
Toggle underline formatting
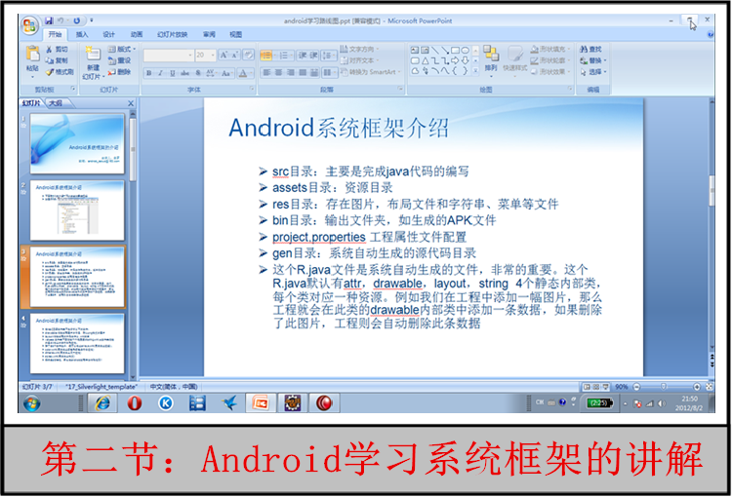tap(172, 73)
